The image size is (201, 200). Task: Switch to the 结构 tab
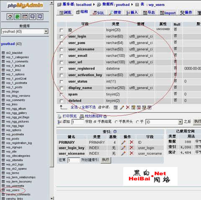tap(82, 12)
